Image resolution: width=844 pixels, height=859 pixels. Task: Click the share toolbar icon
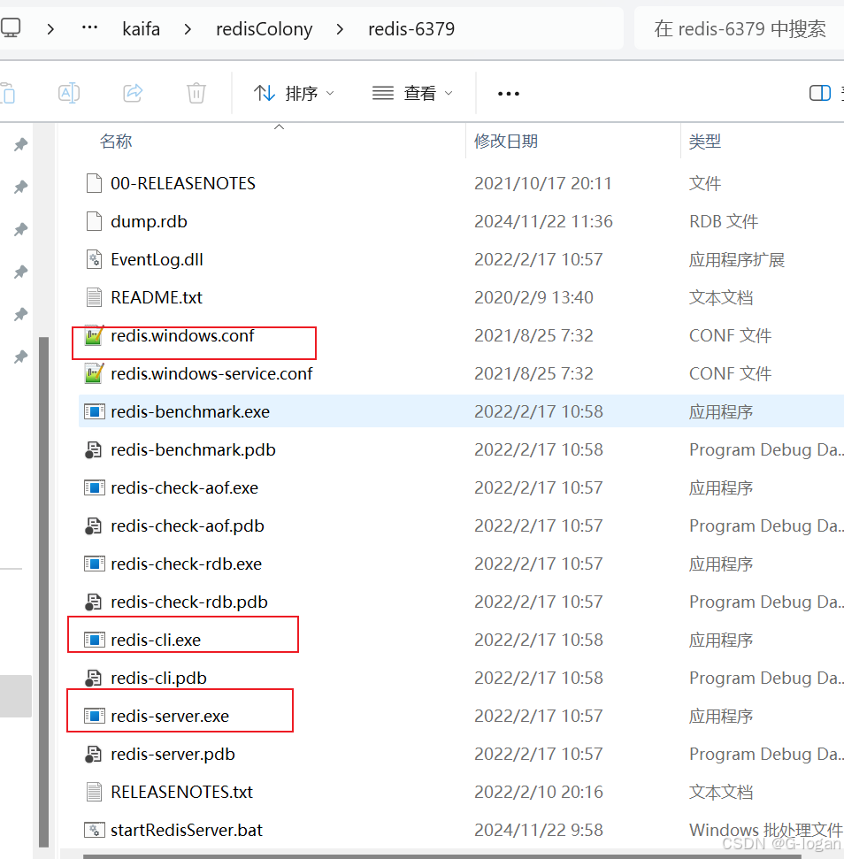point(133,93)
